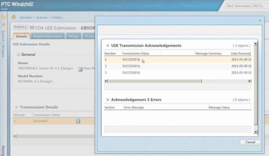This screenshot has height=156, width=269.
Task: Open the Folders breadcrumb link
Action: pos(57,17)
